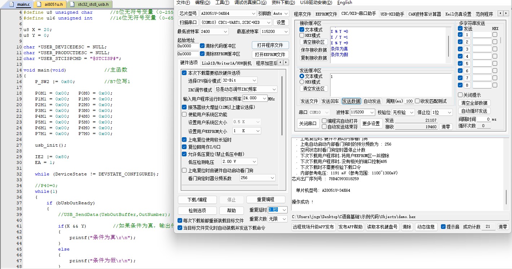Viewport: 512px width, 269px height.
Task: Open 文件(F) menu
Action: (x=183, y=3)
